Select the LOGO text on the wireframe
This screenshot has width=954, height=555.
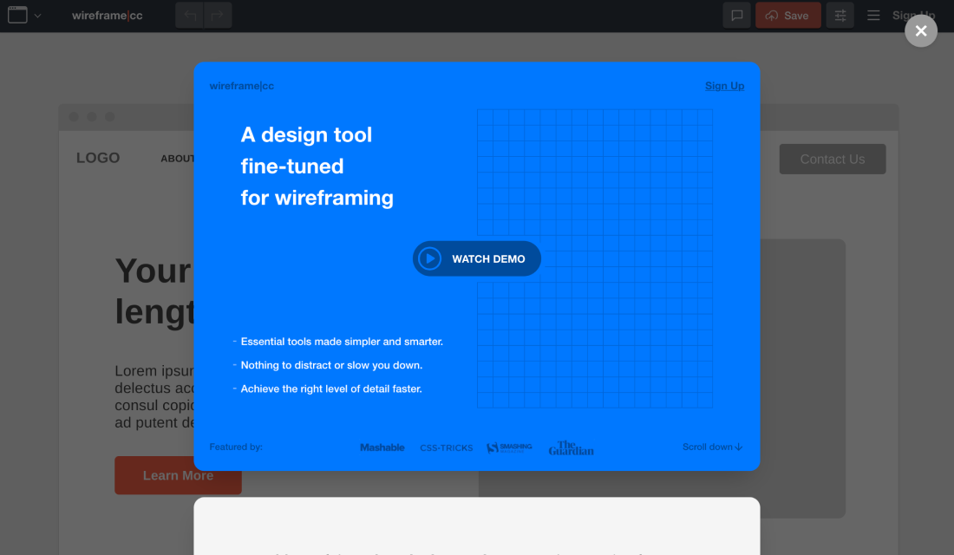point(98,158)
